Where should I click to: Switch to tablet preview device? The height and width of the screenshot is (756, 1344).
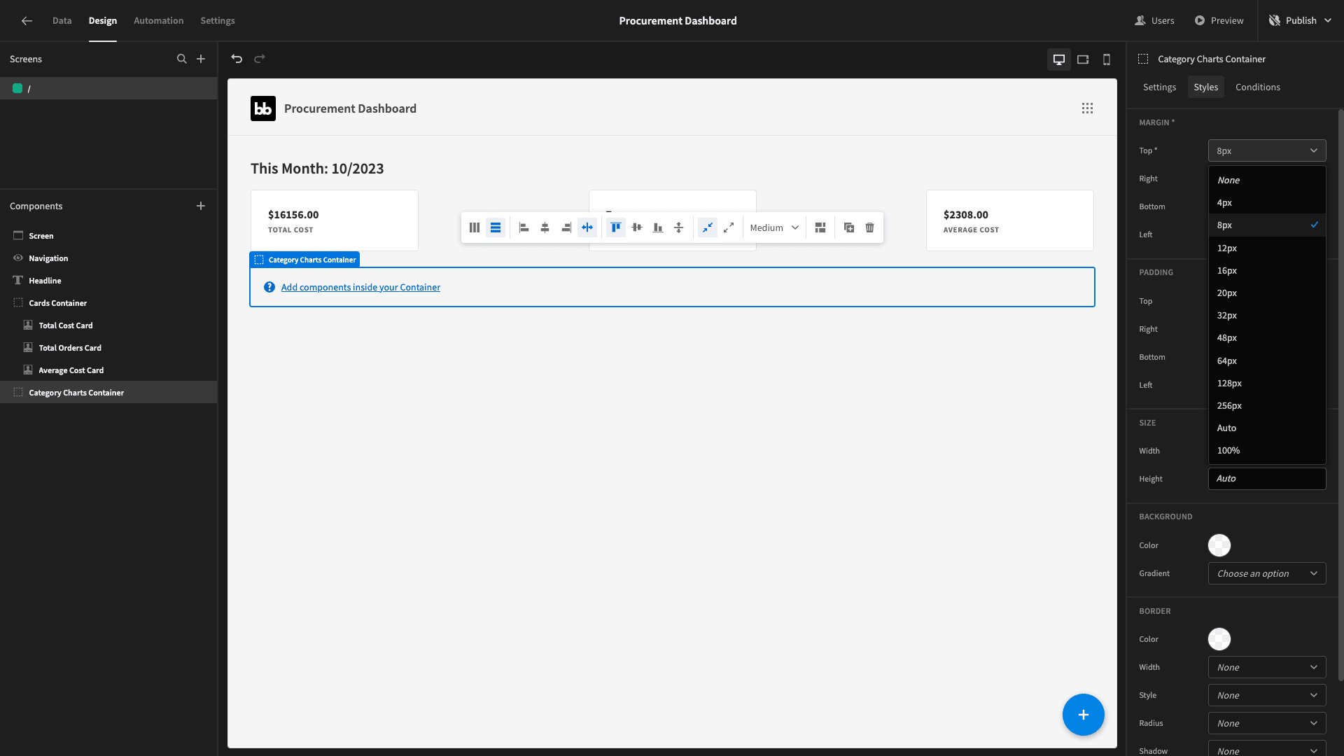[1083, 59]
